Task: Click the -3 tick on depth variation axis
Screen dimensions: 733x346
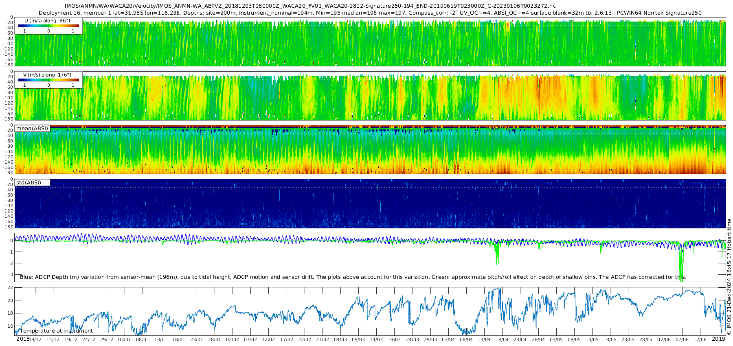Action: (x=11, y=275)
